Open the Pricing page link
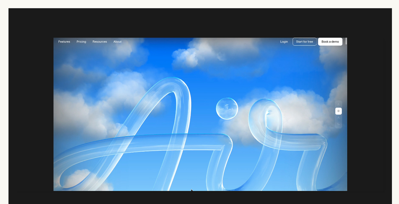The image size is (399, 204). tap(81, 42)
